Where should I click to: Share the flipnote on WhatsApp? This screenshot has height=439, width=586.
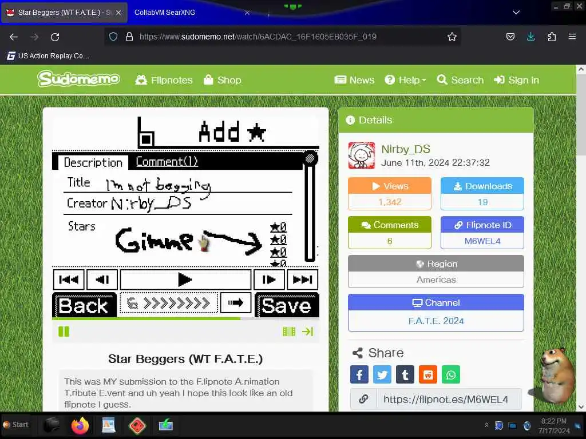451,374
